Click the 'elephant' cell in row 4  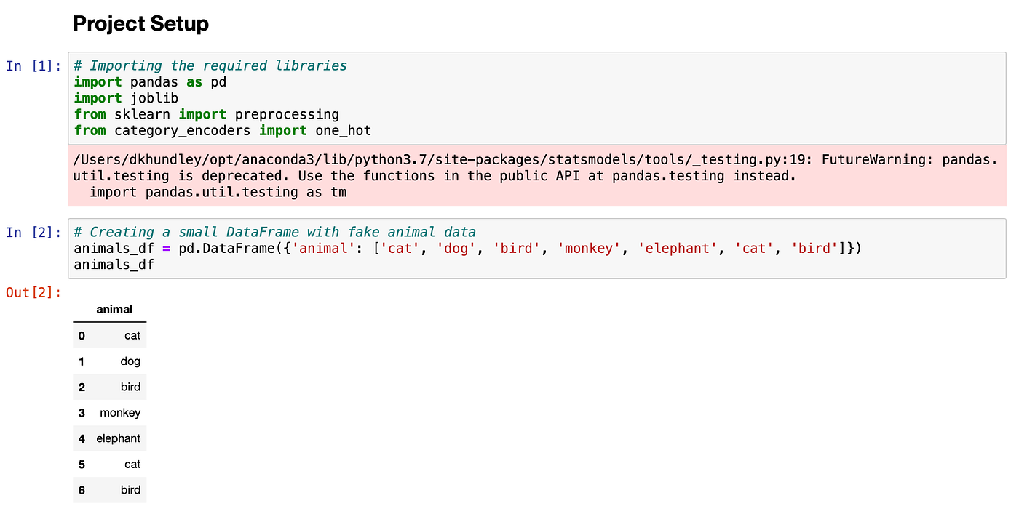tap(119, 438)
